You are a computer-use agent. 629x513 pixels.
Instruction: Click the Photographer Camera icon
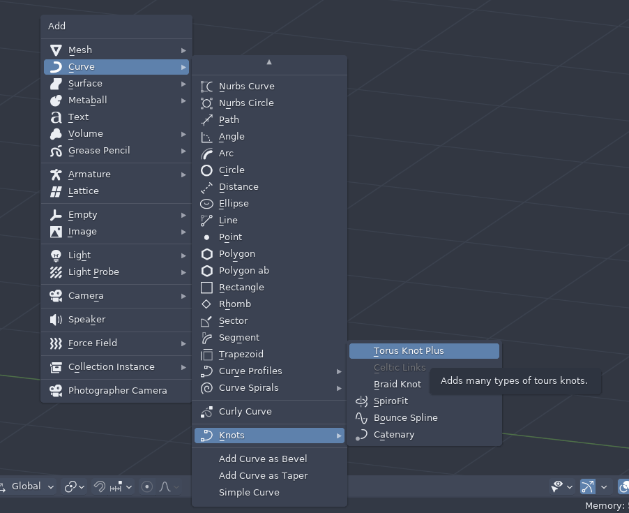click(x=55, y=391)
